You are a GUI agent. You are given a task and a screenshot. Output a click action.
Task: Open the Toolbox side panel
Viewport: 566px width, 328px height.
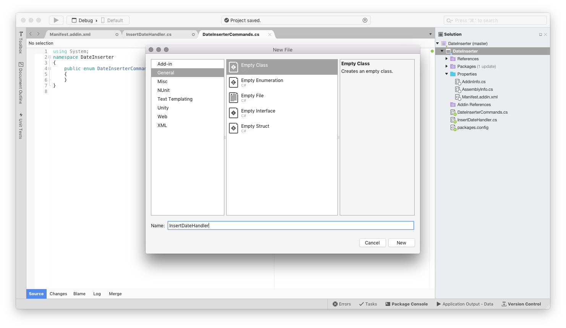coord(21,42)
